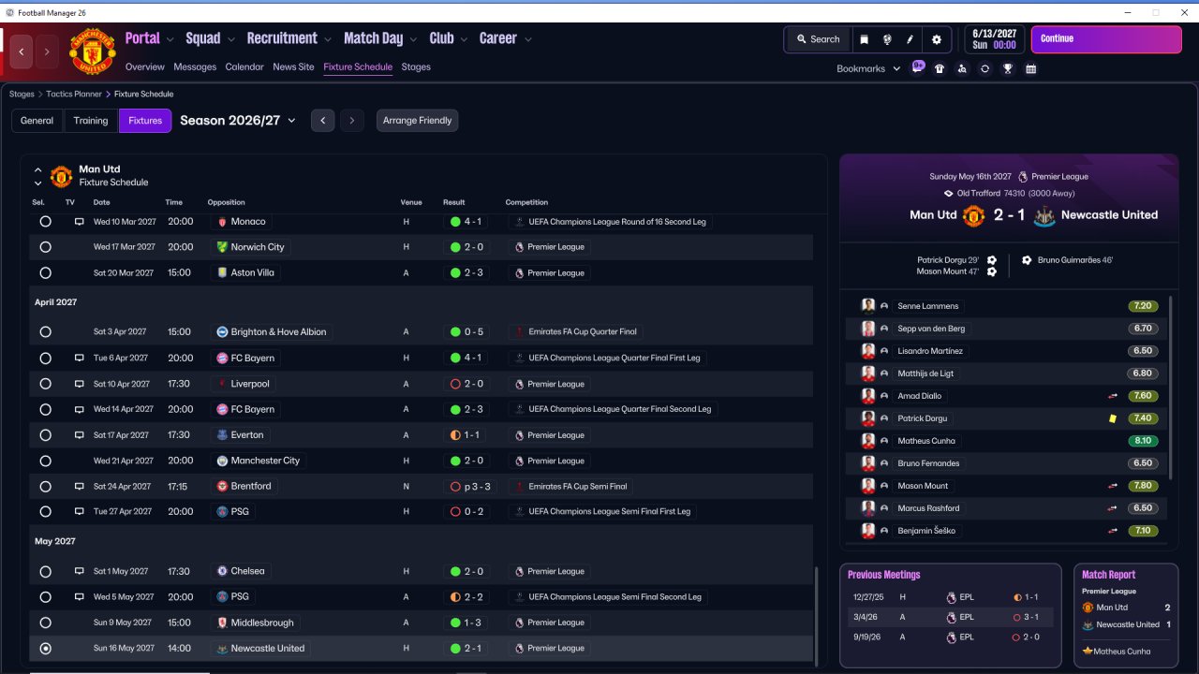Click the Arrange Friendly button
Screen dimensions: 1199x674
[418, 121]
